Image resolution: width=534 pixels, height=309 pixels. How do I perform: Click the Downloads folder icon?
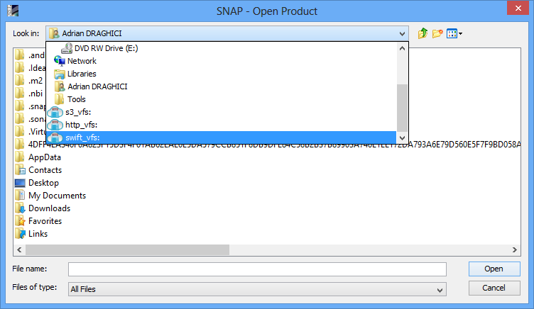[20, 208]
